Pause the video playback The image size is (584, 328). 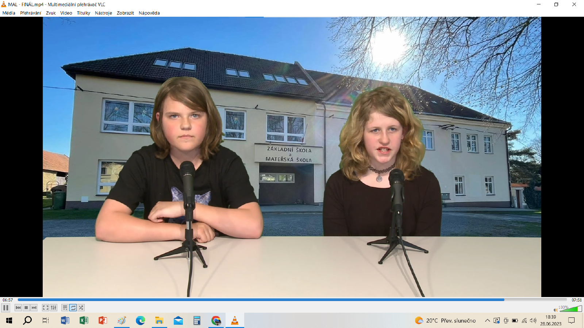point(6,308)
